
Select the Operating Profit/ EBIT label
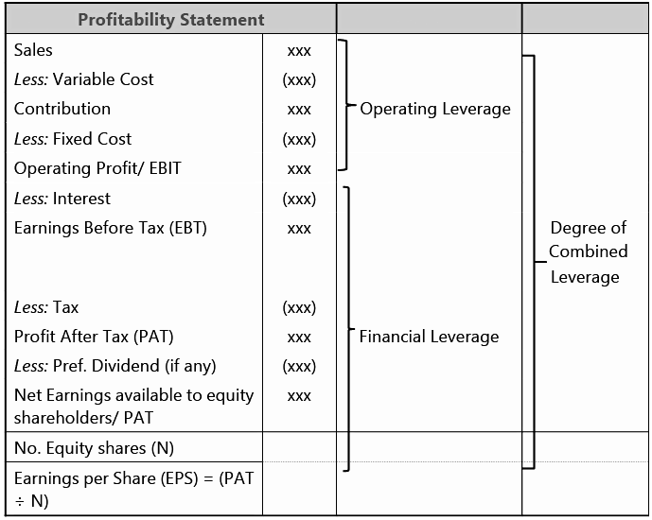coord(97,168)
